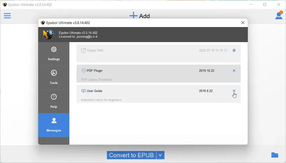Minimize the main Epubor window
The height and width of the screenshot is (163, 286).
click(251, 4)
